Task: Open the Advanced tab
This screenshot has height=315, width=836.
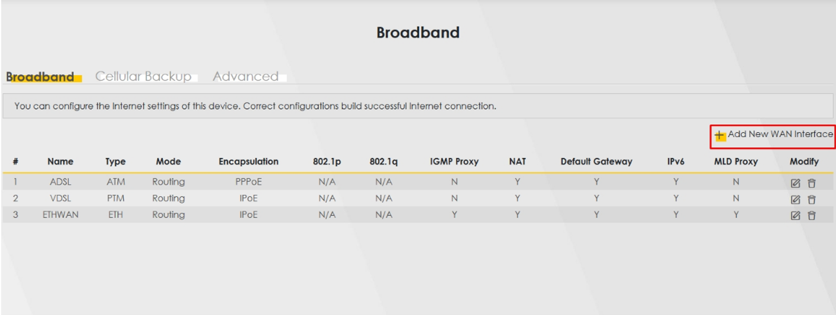Action: point(246,76)
